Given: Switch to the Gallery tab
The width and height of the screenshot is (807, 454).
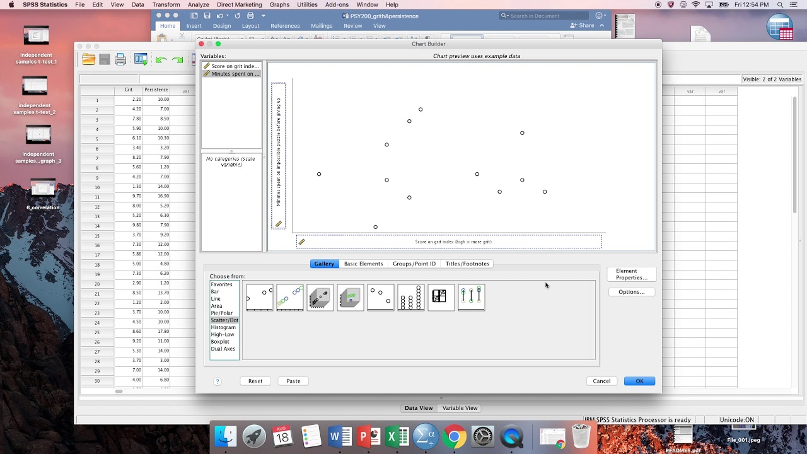Looking at the screenshot, I should click(324, 264).
